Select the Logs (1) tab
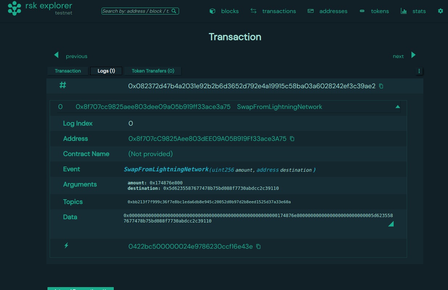Image resolution: width=448 pixels, height=290 pixels. (106, 71)
